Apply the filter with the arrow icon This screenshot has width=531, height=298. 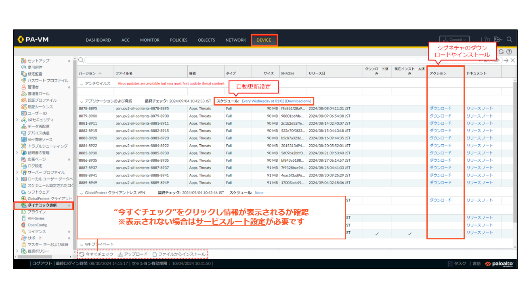(506, 60)
